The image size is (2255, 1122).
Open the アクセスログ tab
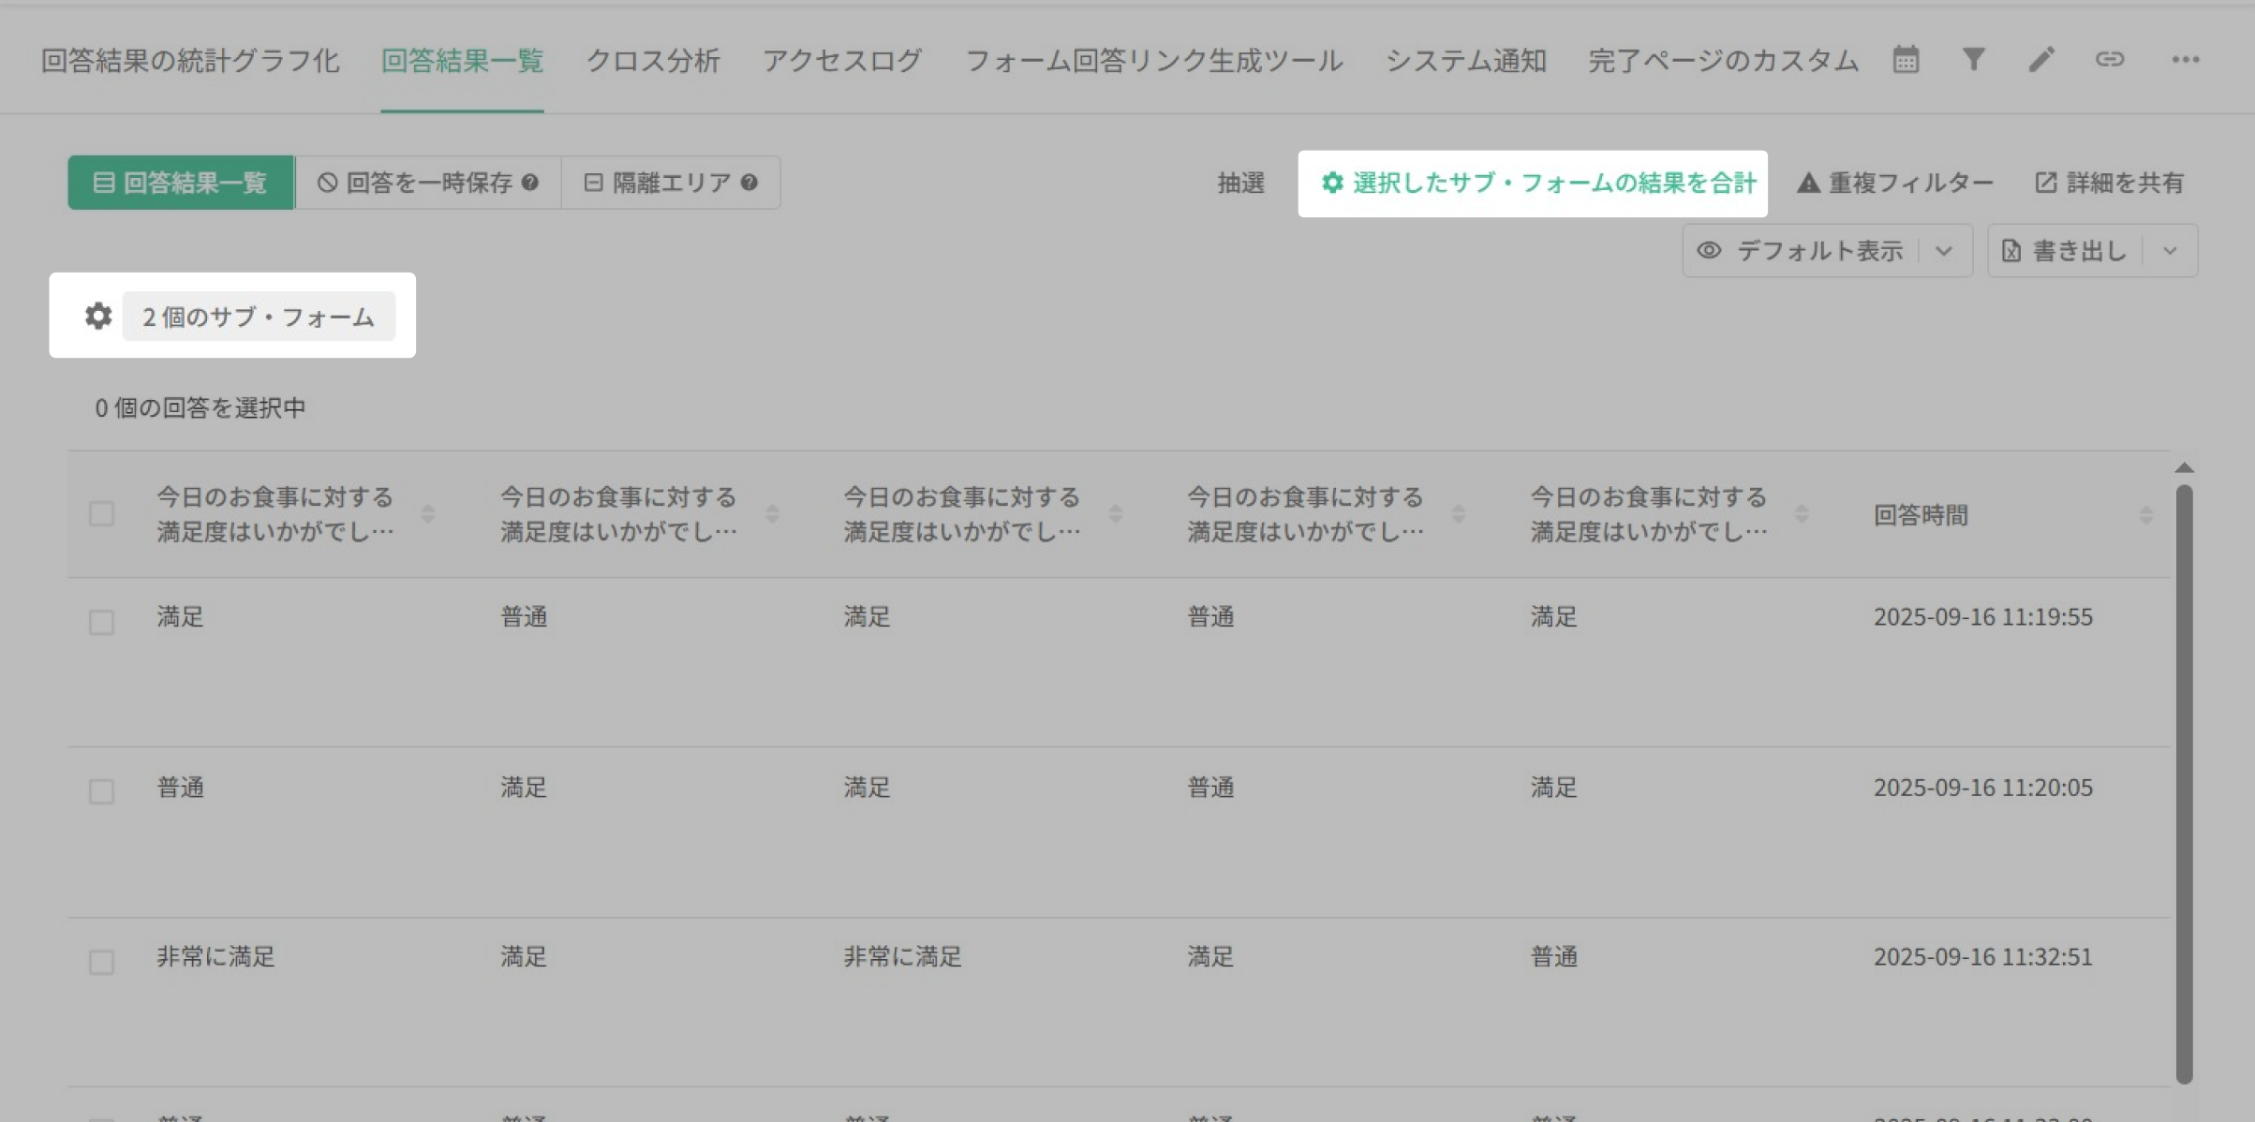(x=842, y=61)
